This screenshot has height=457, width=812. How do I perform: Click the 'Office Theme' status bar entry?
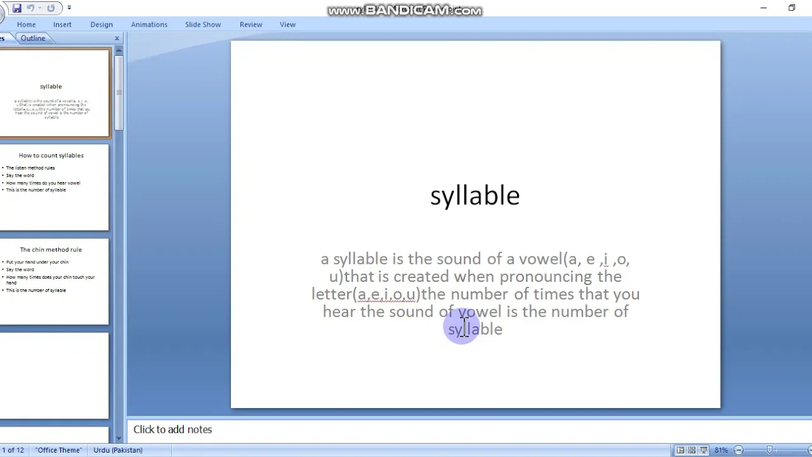pyautogui.click(x=58, y=450)
